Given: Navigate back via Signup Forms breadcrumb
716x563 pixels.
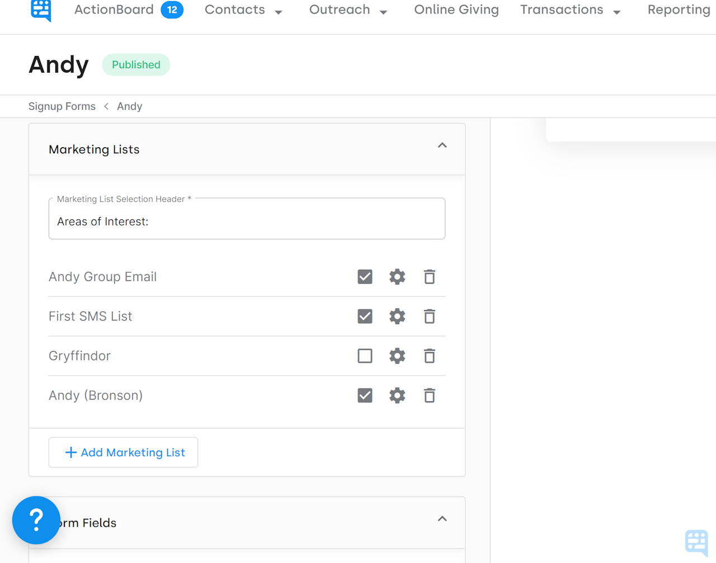Looking at the screenshot, I should click(x=62, y=106).
